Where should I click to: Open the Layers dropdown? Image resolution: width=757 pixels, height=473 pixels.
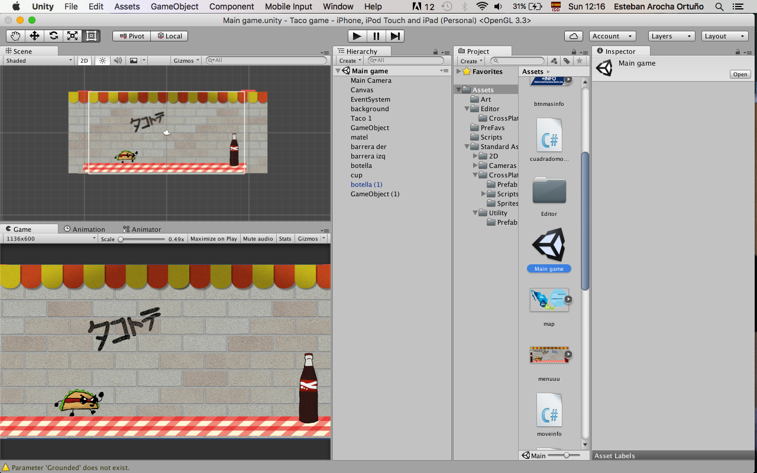click(671, 36)
